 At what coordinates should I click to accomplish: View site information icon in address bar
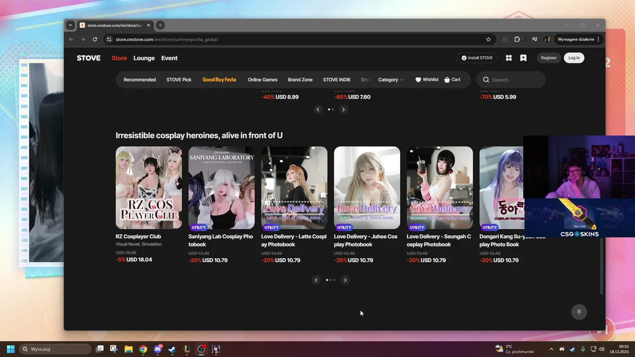(x=110, y=39)
